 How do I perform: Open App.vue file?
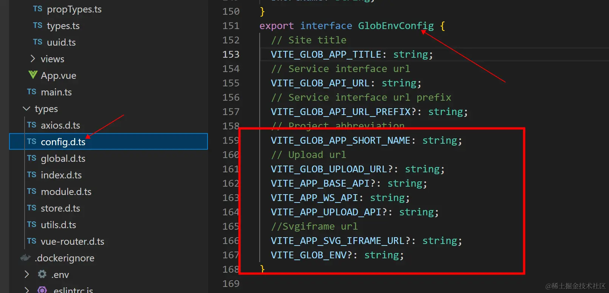[59, 76]
